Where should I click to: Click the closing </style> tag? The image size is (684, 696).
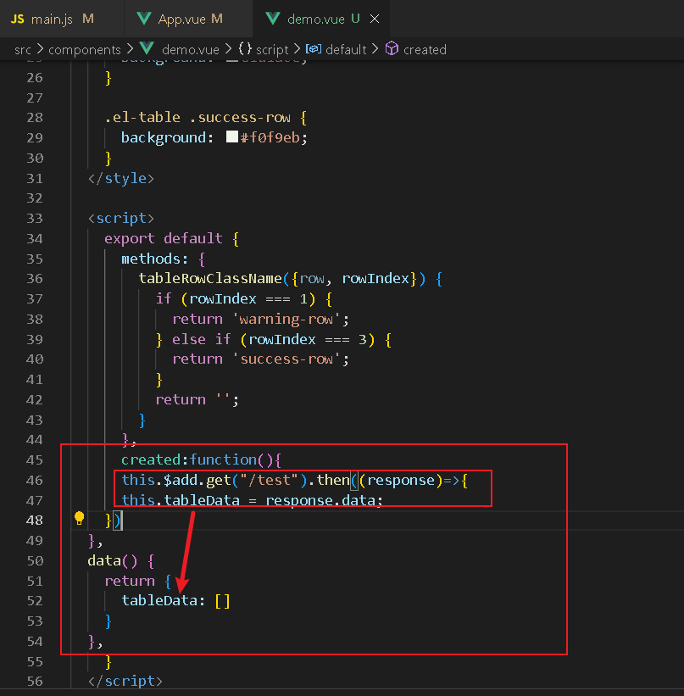(121, 178)
